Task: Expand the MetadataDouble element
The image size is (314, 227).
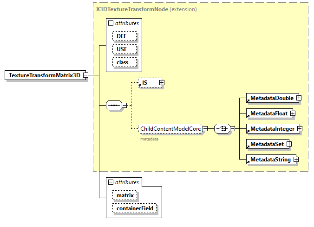Action: tap(299, 98)
